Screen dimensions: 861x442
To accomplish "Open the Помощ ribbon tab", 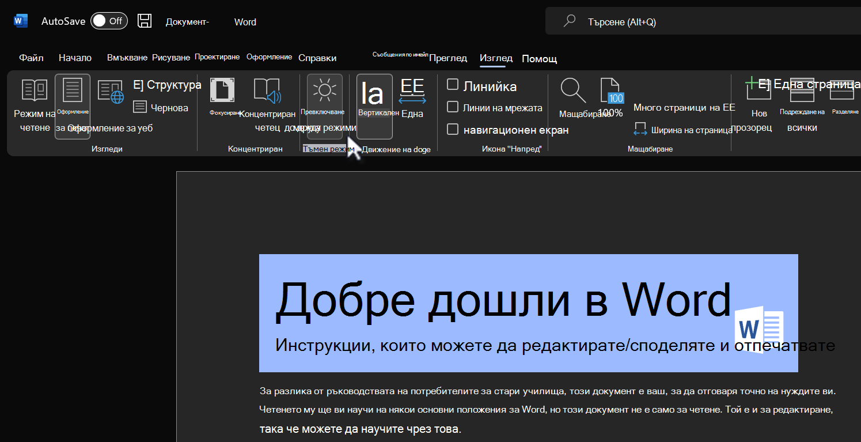I will (540, 59).
